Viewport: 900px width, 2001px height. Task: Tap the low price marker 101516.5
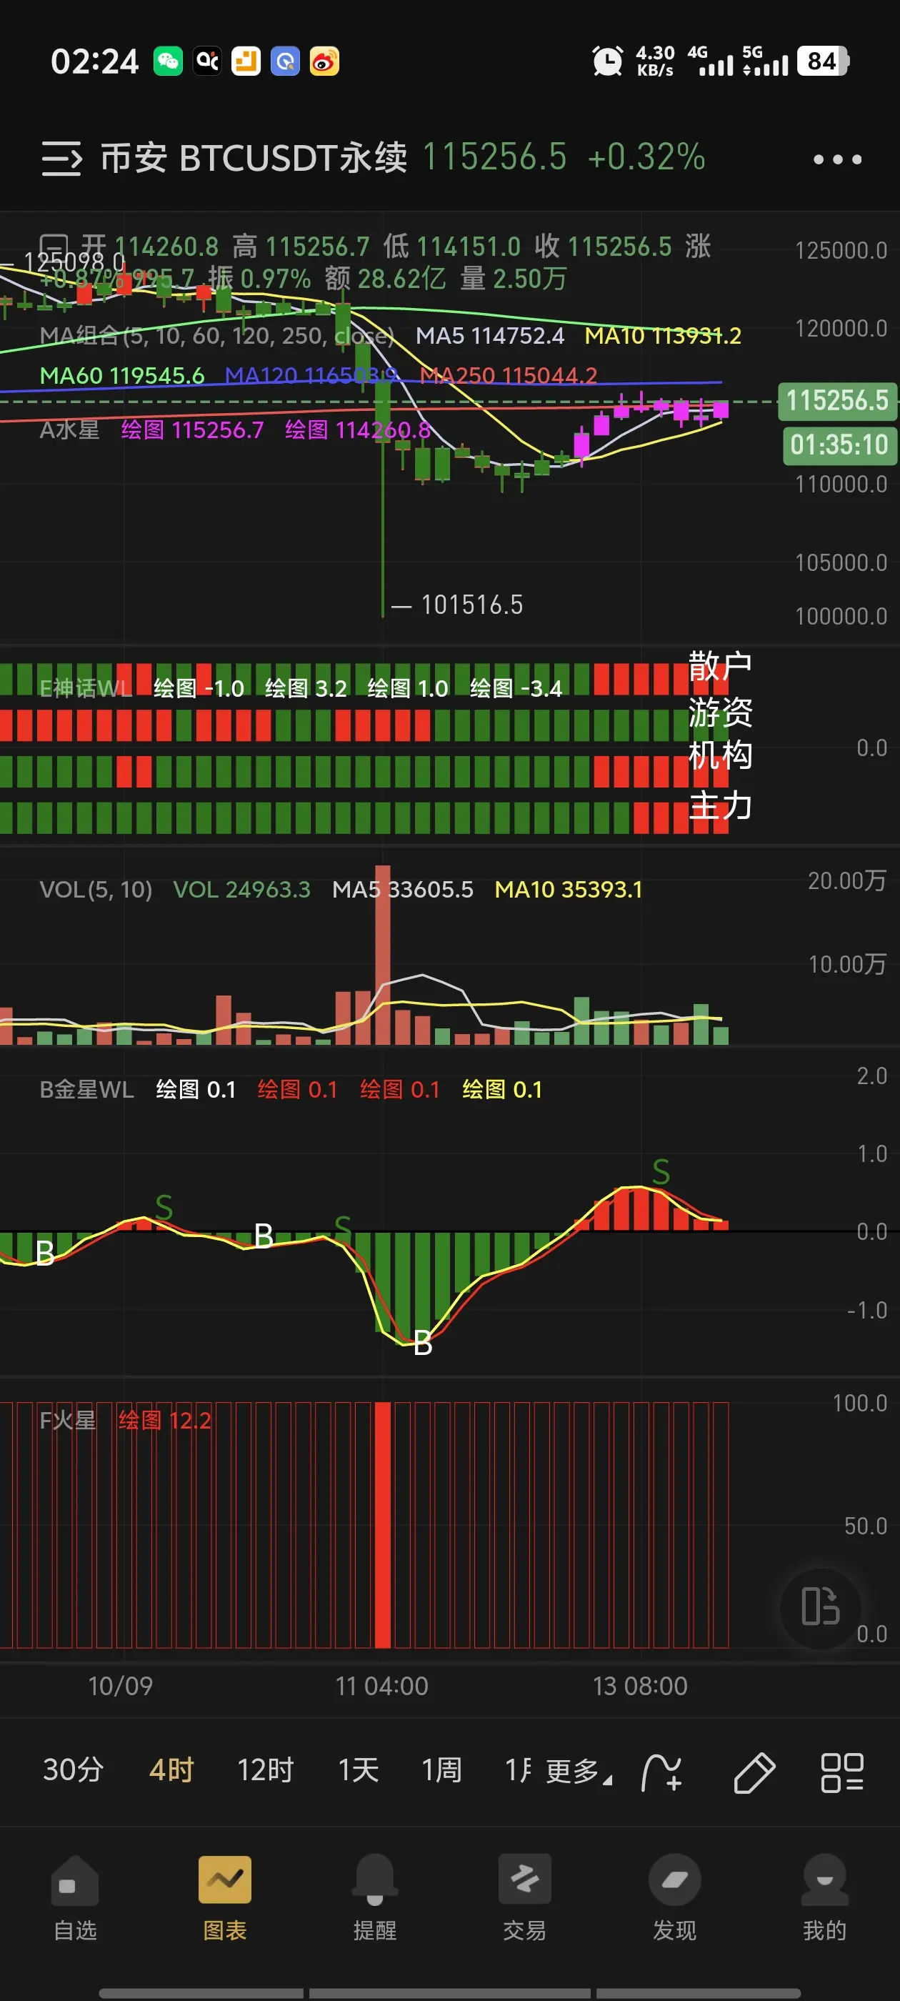click(471, 605)
